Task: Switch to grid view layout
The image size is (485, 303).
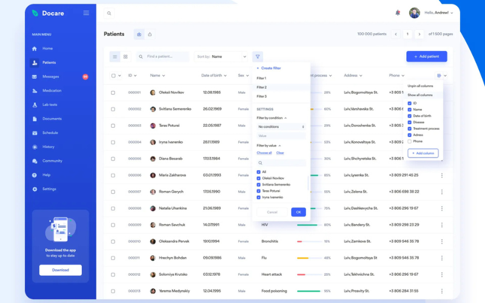Action: pyautogui.click(x=125, y=56)
